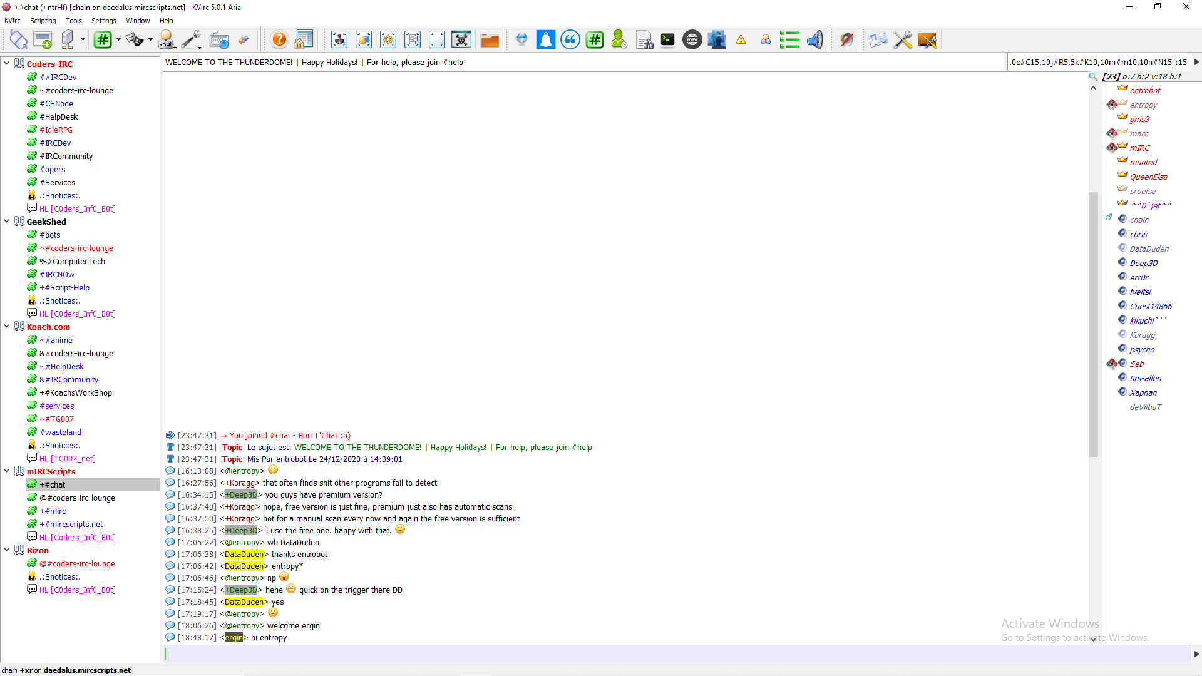This screenshot has width=1202, height=676.
Task: Collapse the mIRCScripts server tree
Action: pos(7,471)
